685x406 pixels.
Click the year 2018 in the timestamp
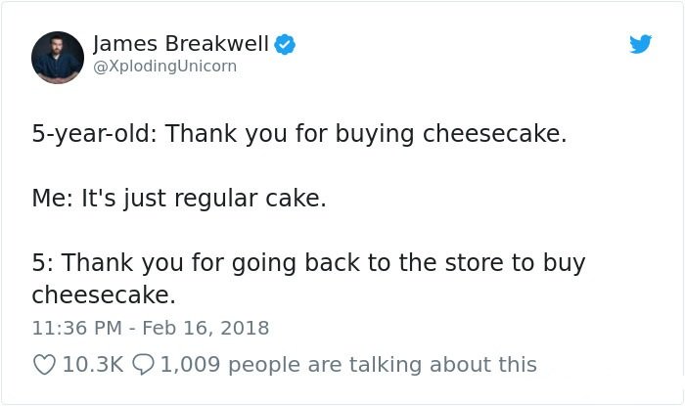tap(245, 329)
